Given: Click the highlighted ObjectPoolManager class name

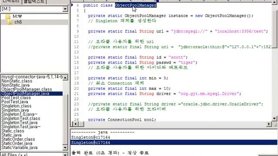Looking at the screenshot, I should tap(136, 5).
